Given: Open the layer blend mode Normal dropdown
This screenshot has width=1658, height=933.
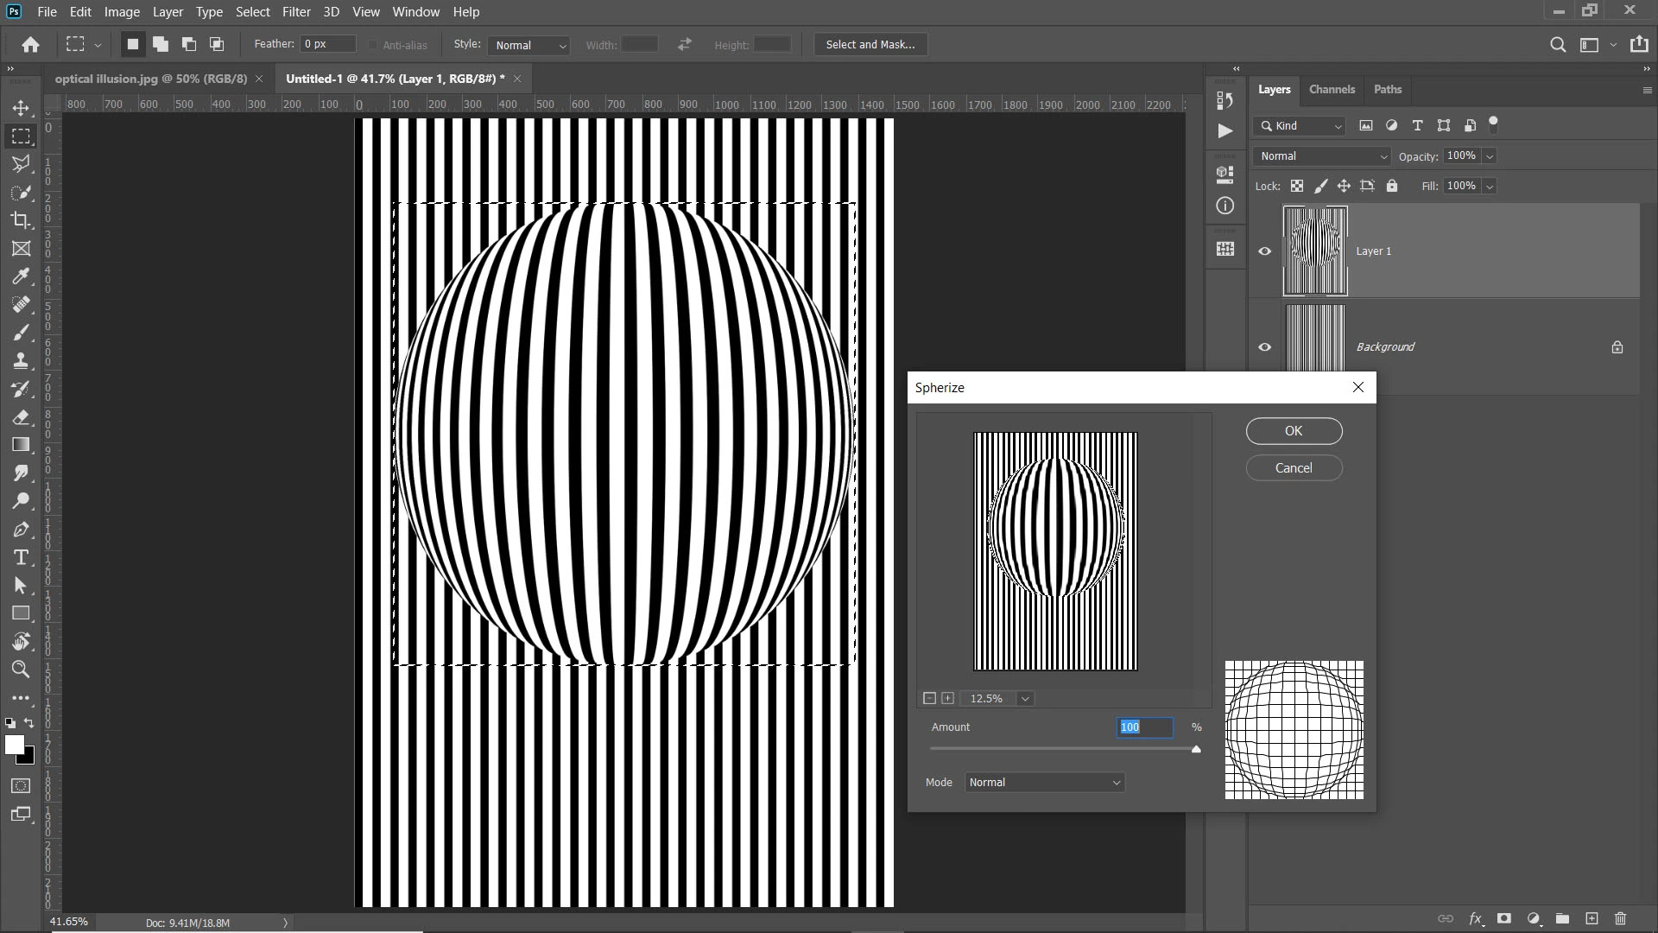Looking at the screenshot, I should tap(1322, 156).
